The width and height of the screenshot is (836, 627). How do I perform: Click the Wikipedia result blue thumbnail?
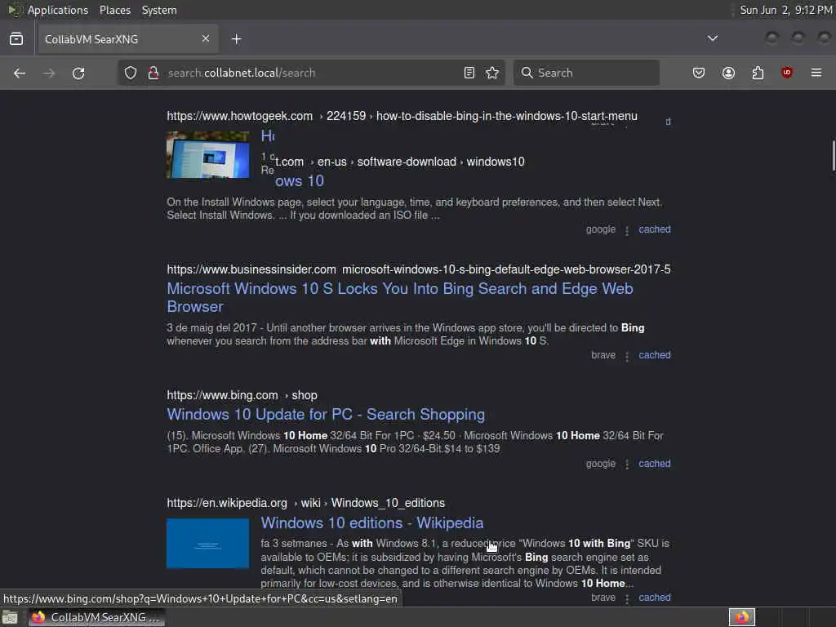coord(208,543)
